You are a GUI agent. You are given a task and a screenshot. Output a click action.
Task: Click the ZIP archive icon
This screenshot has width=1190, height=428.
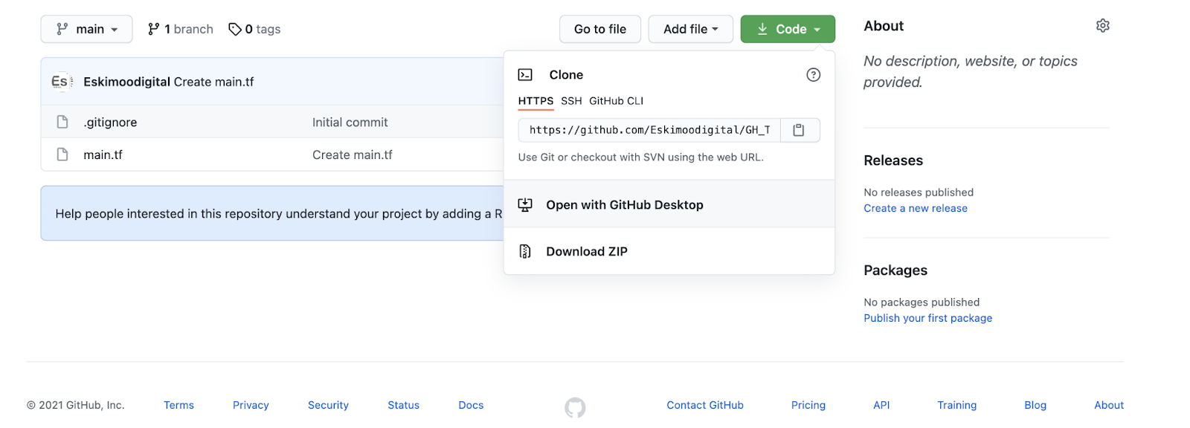tap(525, 251)
